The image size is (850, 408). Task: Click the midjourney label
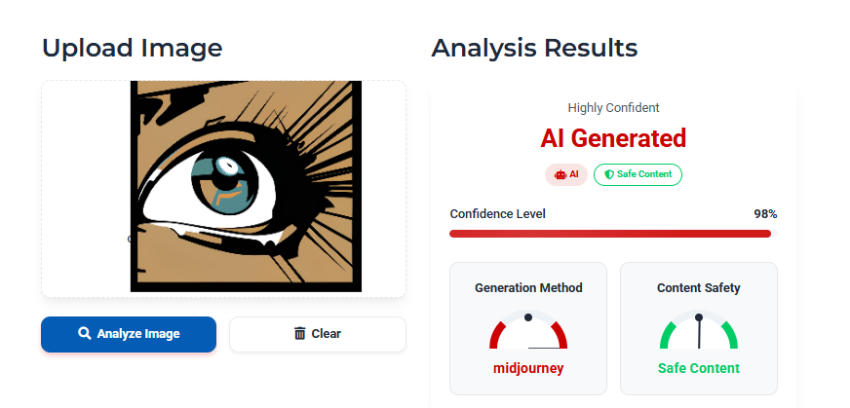528,368
